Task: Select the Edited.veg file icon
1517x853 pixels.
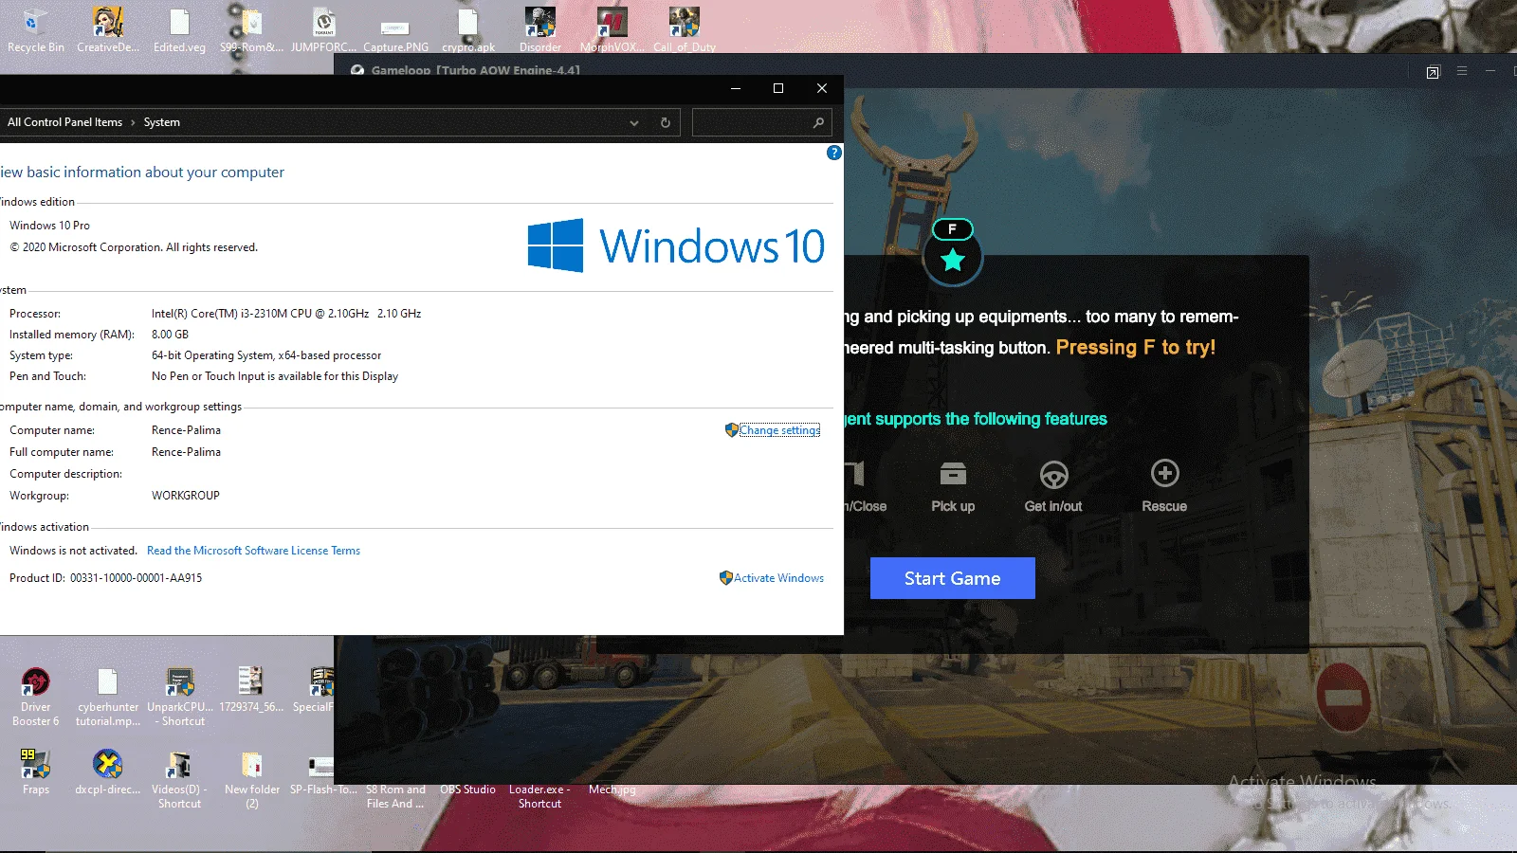Action: 179,28
